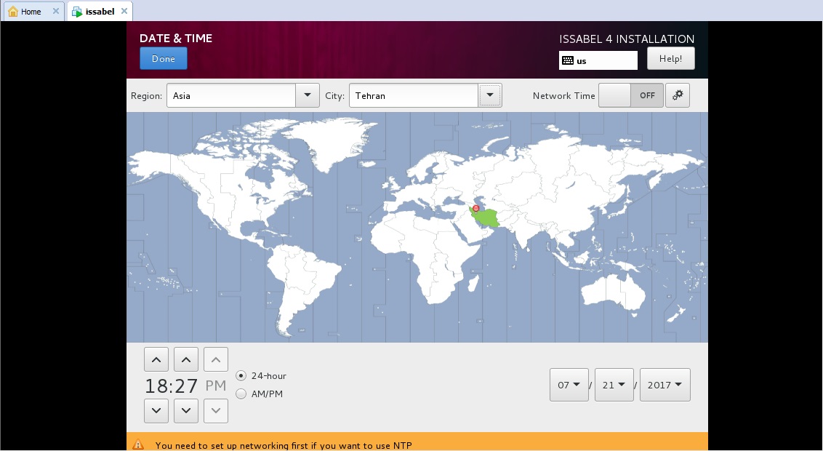The width and height of the screenshot is (823, 451).
Task: Click the Done button
Action: click(164, 58)
